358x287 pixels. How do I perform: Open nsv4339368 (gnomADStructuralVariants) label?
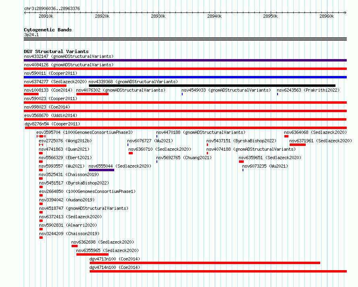[133, 82]
